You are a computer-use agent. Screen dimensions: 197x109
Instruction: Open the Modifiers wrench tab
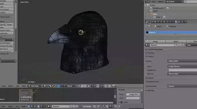(x=170, y=22)
